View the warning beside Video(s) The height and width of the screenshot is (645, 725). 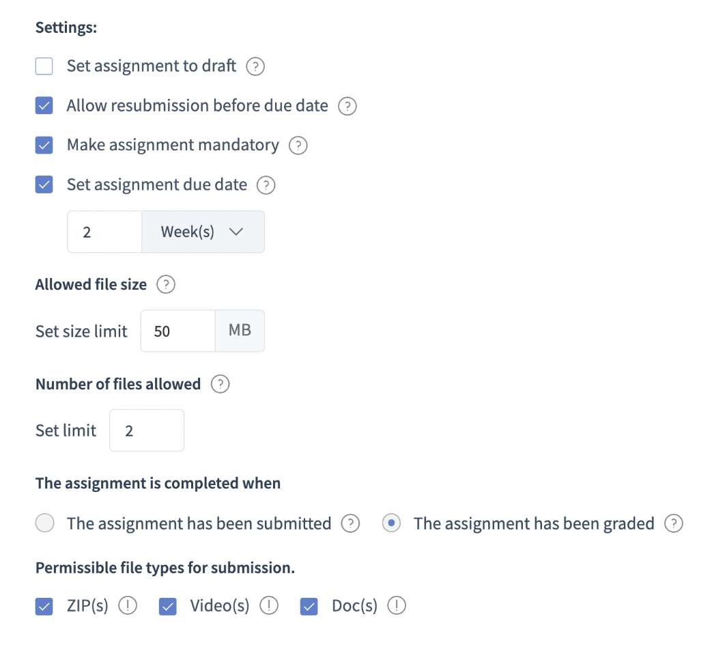(x=268, y=605)
